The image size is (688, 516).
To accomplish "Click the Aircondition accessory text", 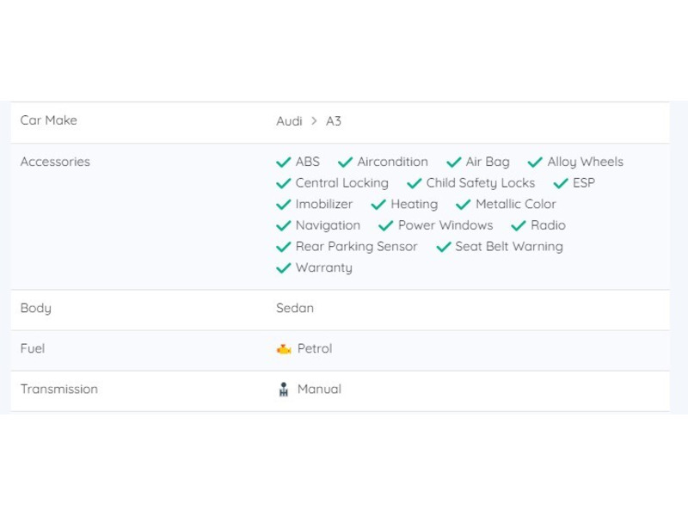I will pos(393,162).
